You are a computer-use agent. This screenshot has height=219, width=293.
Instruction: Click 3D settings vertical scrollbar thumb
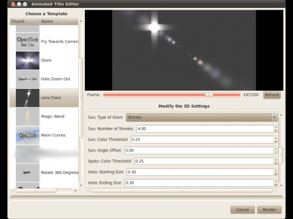281,155
